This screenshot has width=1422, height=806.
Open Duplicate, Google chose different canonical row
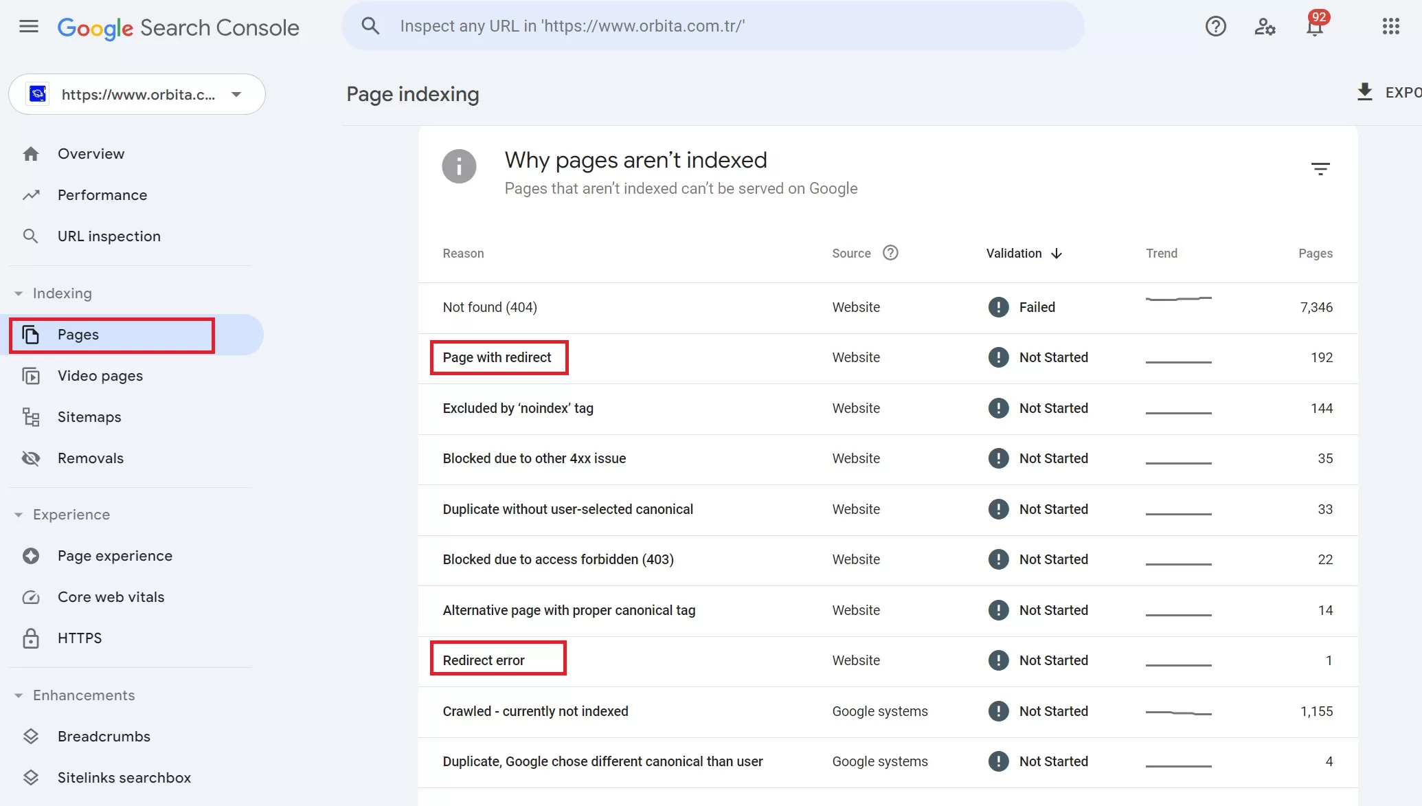pyautogui.click(x=888, y=762)
